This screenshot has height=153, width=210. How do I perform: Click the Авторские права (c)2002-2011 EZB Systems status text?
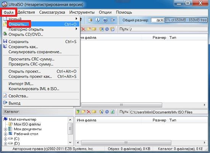pos(53,148)
